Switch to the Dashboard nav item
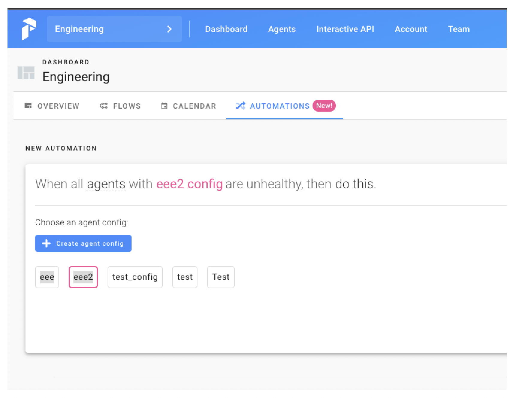 pyautogui.click(x=226, y=29)
